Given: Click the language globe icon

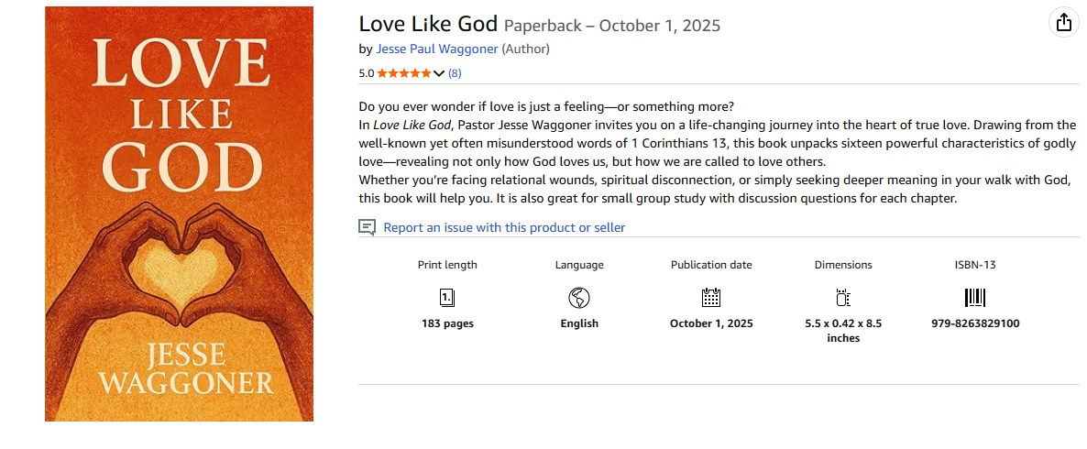Looking at the screenshot, I should [x=579, y=297].
